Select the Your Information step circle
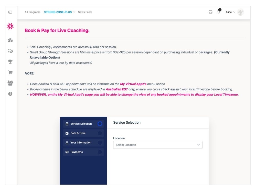The width and height of the screenshot is (256, 192). tap(100, 143)
